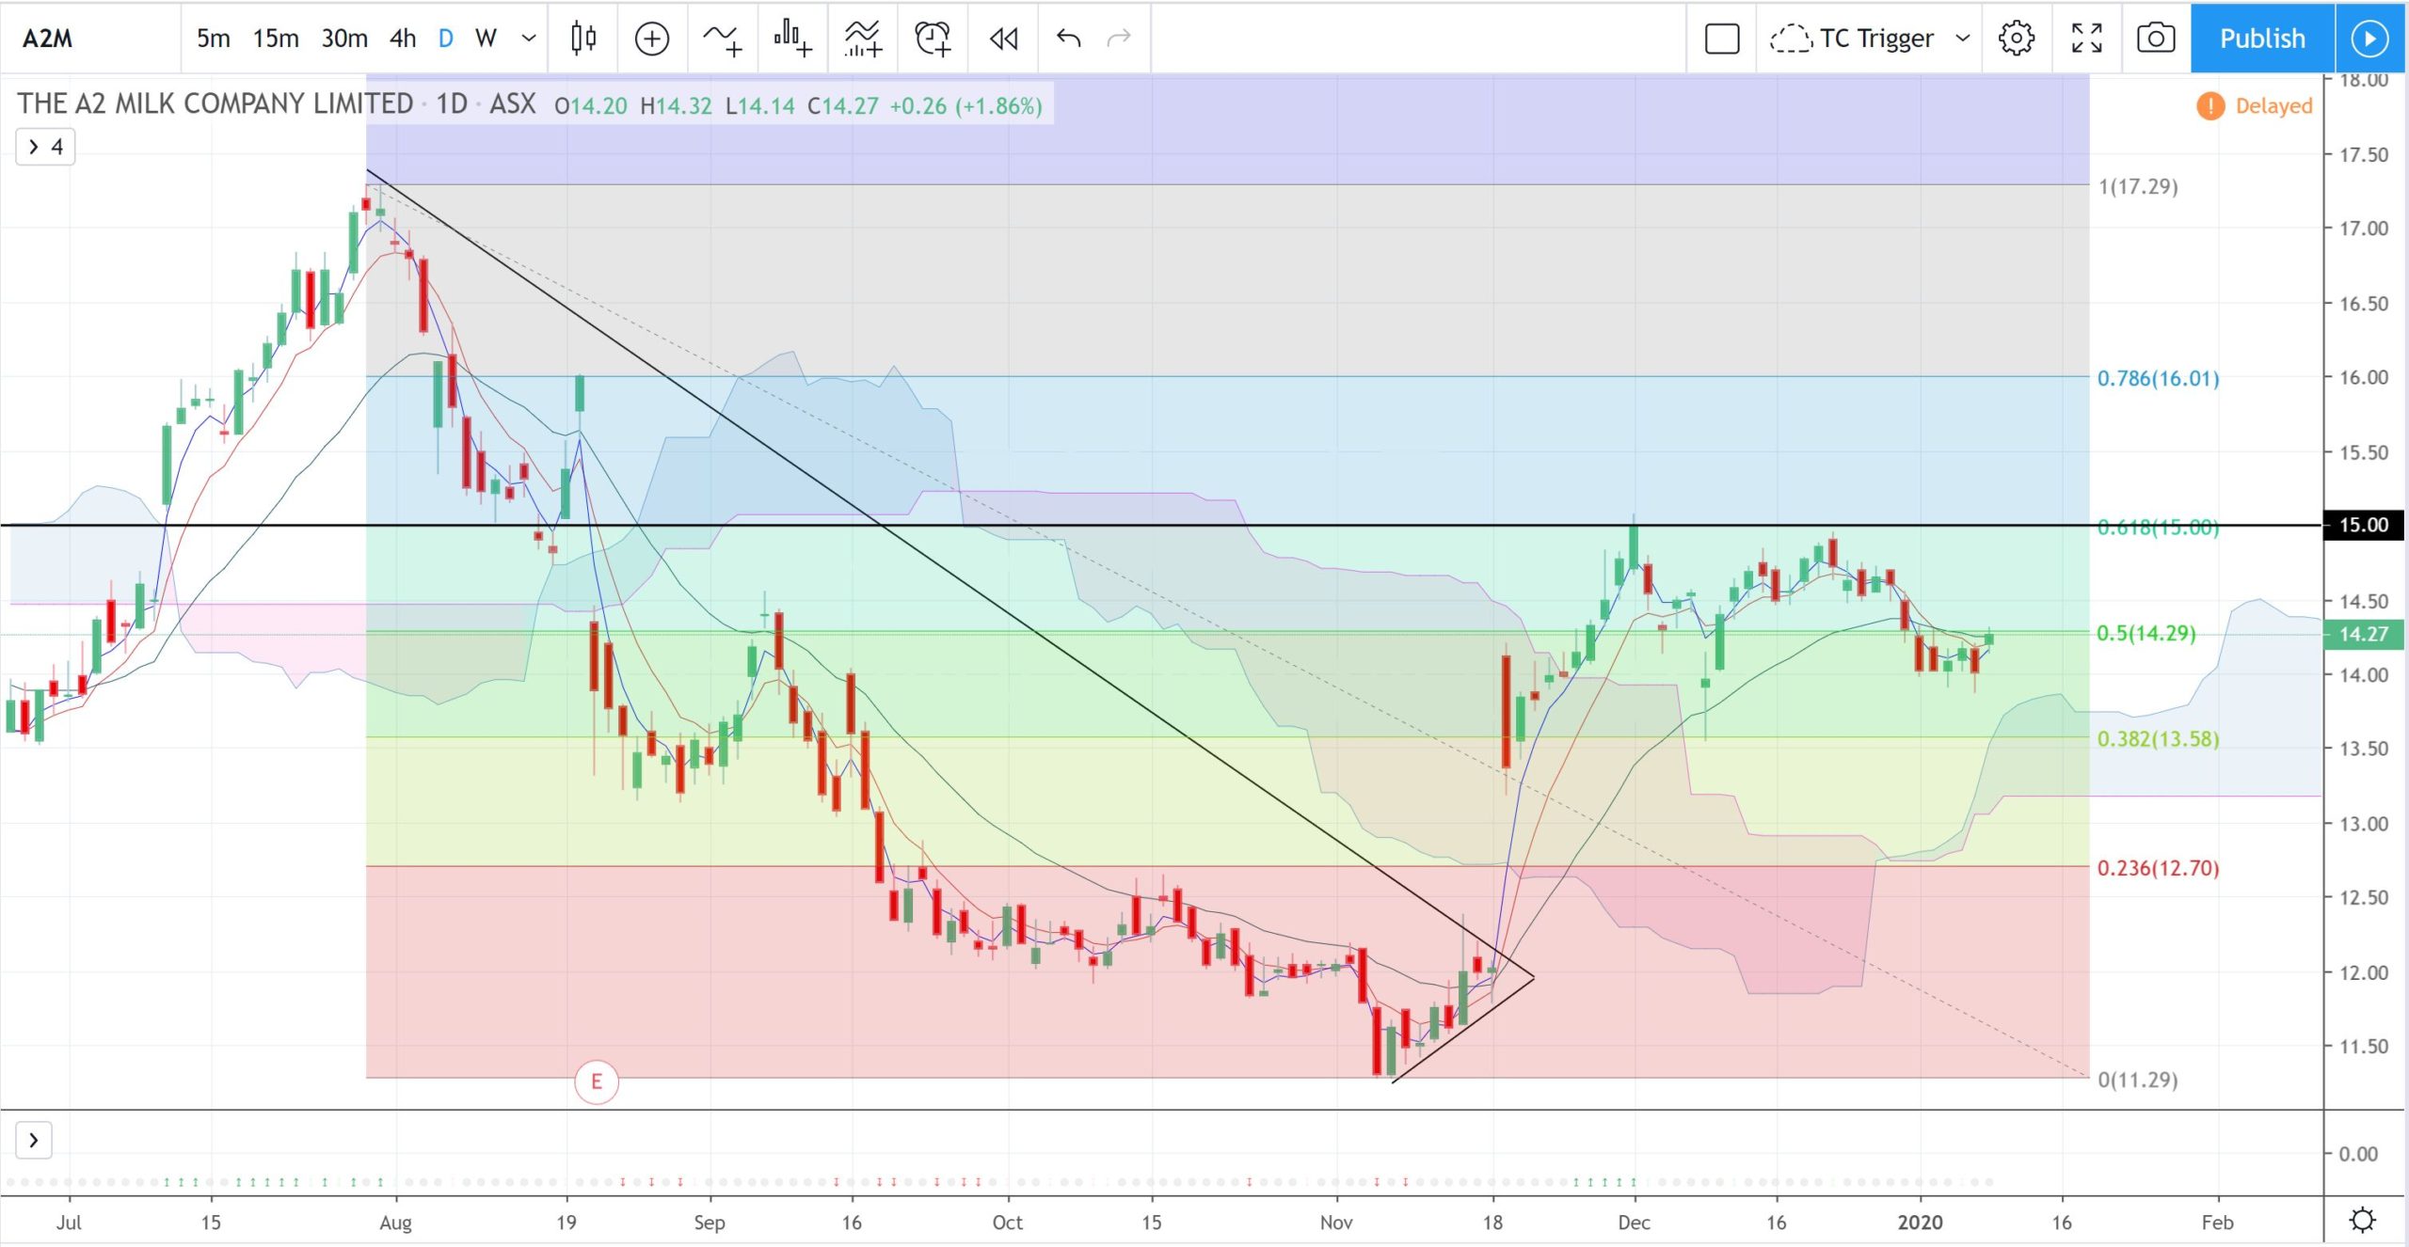
Task: Open the TC Trigger layout dropdown
Action: coord(1962,39)
